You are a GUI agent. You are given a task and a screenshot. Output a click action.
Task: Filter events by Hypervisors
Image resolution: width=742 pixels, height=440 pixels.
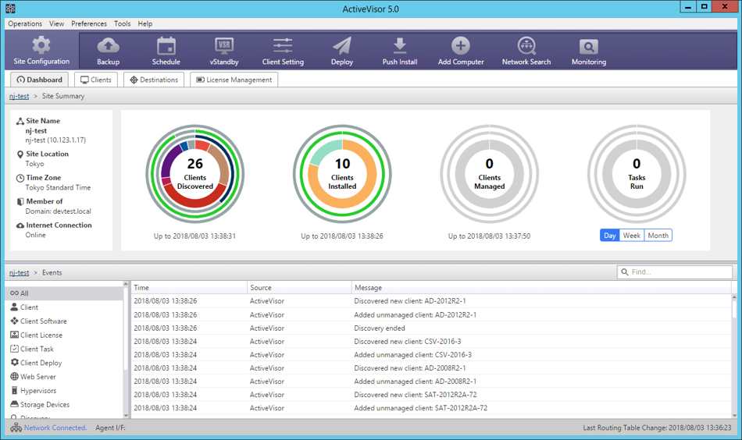64,391
